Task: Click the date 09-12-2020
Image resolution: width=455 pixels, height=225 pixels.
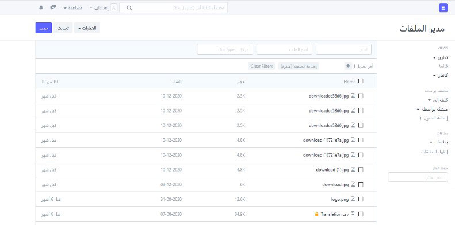Action: coord(171,184)
